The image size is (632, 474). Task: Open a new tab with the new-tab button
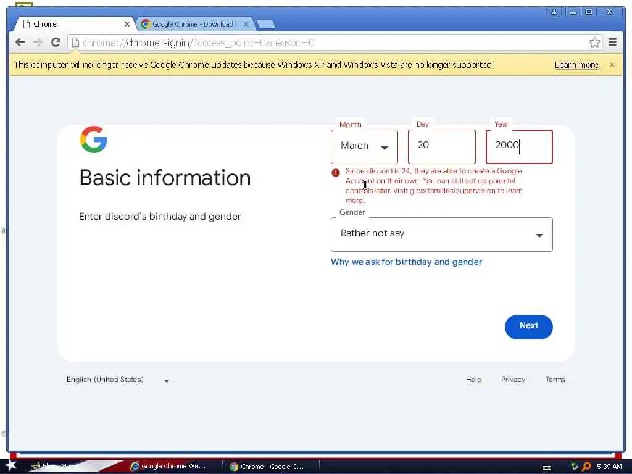pyautogui.click(x=266, y=24)
